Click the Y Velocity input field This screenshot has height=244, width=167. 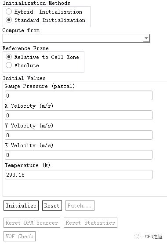(79, 135)
